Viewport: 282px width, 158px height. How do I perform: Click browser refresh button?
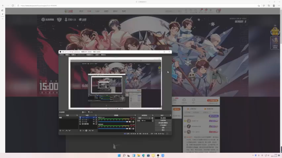[x=13, y=6]
